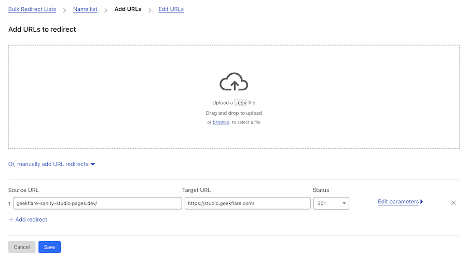Add another redirect row

pos(28,219)
